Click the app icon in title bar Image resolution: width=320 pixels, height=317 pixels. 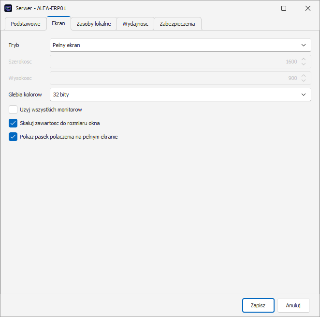pos(8,8)
